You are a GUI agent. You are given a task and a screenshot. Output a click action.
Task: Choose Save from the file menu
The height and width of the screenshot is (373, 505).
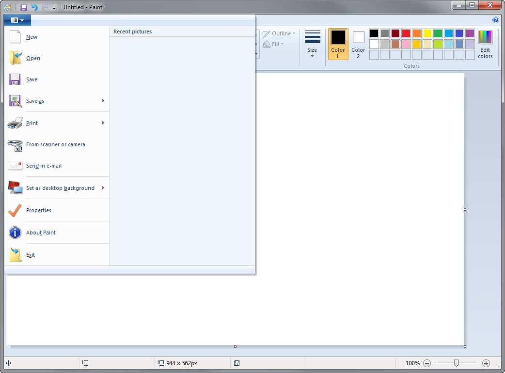[x=57, y=79]
